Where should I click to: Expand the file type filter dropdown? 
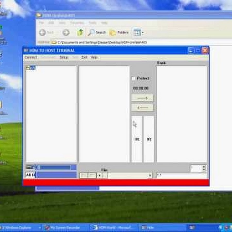52,175
